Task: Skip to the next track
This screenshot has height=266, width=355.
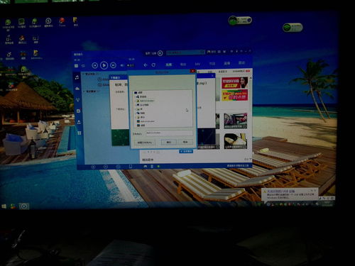Action: pos(113,65)
